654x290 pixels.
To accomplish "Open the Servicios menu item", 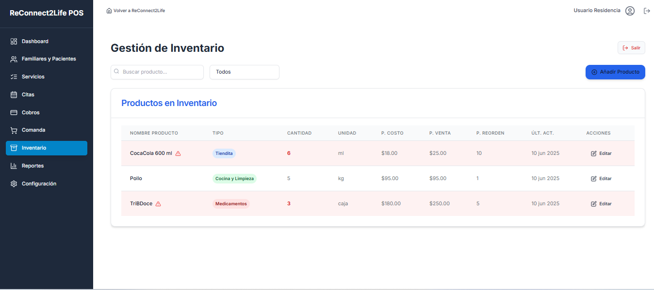I will pos(47,77).
